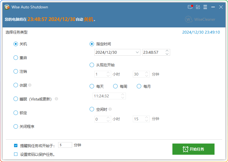Click the reminder minutes input showing 5
Image resolution: width=228 pixels, height=162 pixels.
65,145
